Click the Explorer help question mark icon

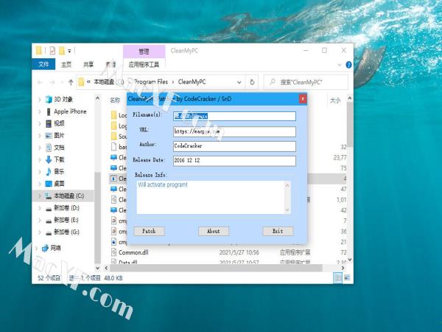348,65
